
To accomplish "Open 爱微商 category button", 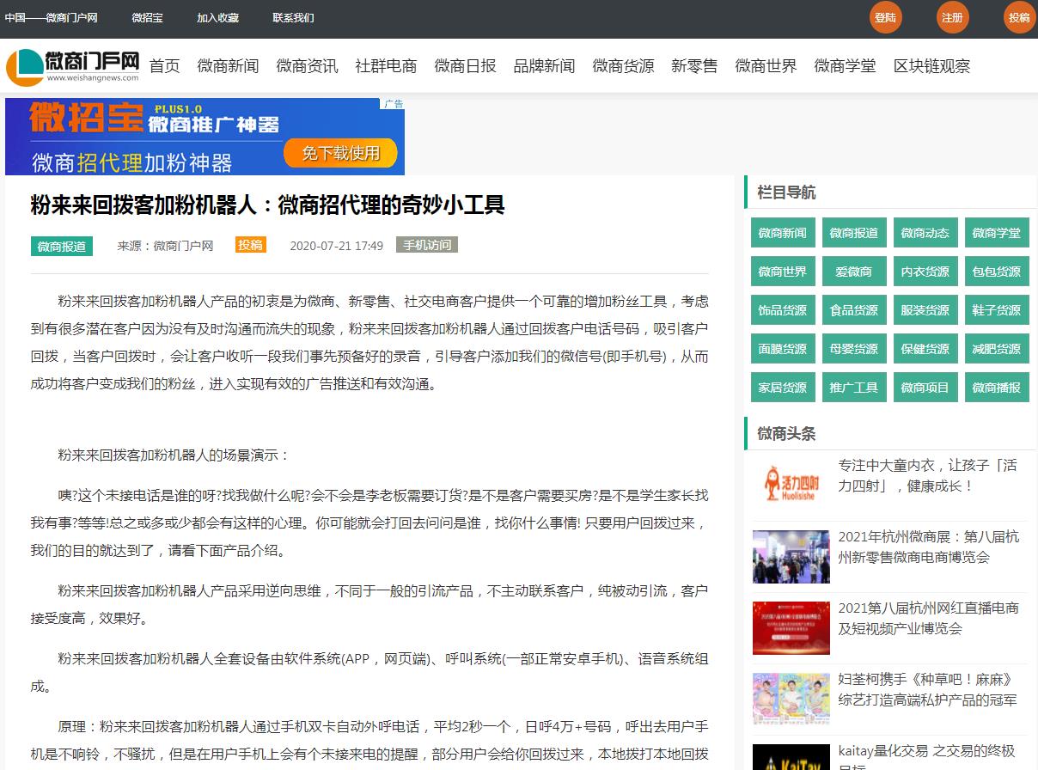I will pyautogui.click(x=853, y=272).
